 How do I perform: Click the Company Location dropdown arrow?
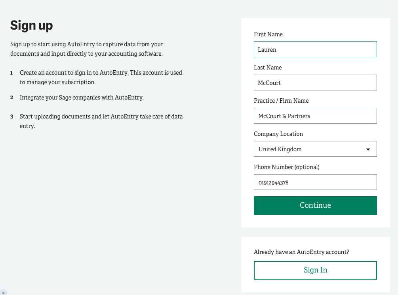coord(368,149)
